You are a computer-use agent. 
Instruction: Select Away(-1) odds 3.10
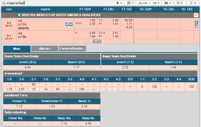(x=84, y=106)
